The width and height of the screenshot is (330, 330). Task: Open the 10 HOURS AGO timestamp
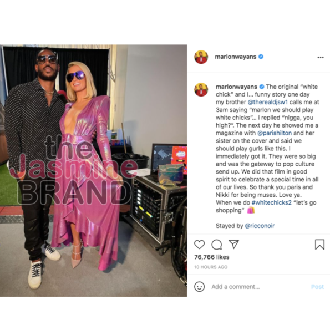(211, 267)
